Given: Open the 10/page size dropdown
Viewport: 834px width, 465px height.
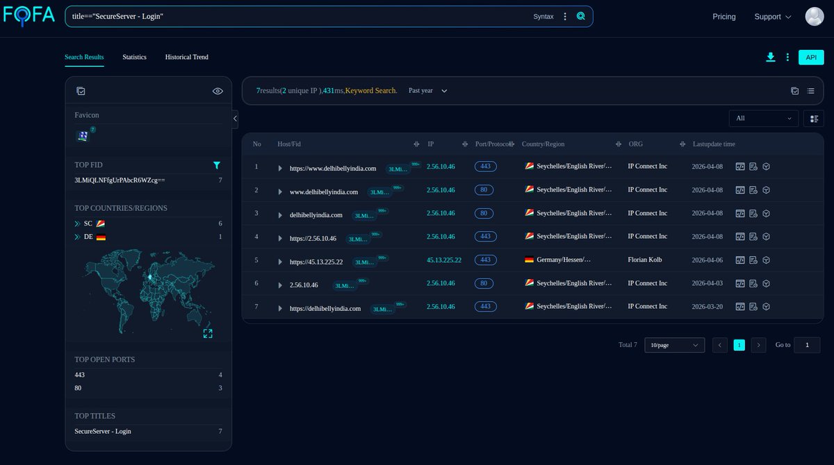Looking at the screenshot, I should point(674,345).
